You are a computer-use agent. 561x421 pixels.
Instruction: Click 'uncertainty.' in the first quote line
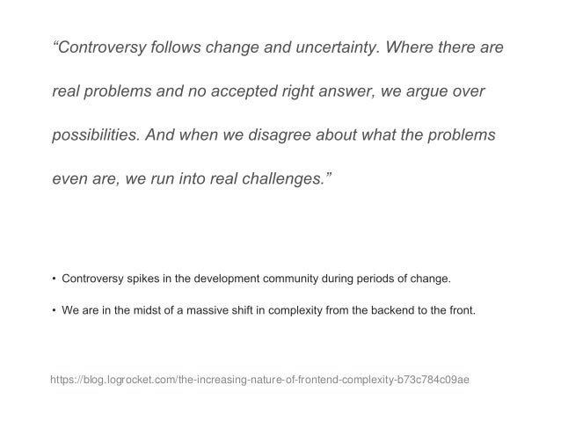click(338, 47)
